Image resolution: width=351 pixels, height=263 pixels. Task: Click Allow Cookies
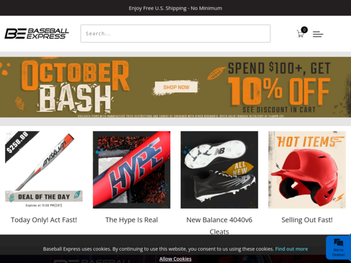coord(175,259)
